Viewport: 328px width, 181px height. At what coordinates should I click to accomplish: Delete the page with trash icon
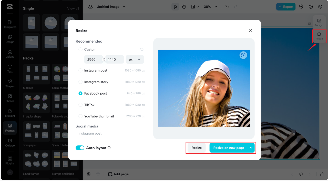coord(98,174)
